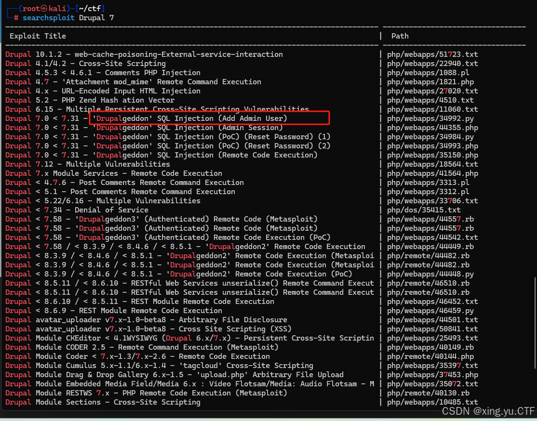Viewport: 537px width, 421px height.
Task: Click 'Drupal 5.2 - PHP Zend Hash ation Vector'
Action: coord(90,100)
